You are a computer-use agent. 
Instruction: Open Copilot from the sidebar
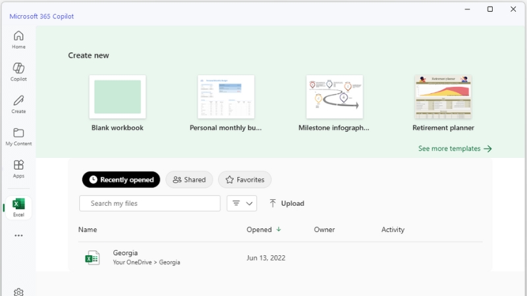pos(18,72)
